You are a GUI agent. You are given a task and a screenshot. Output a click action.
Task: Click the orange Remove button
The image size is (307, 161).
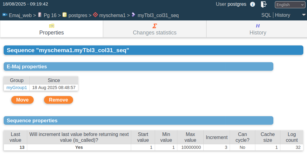point(58,100)
